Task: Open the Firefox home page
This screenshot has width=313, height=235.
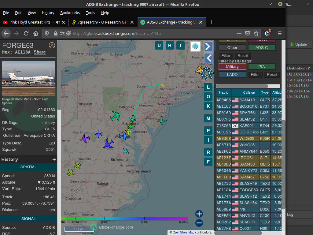Action: pyautogui.click(x=36, y=33)
